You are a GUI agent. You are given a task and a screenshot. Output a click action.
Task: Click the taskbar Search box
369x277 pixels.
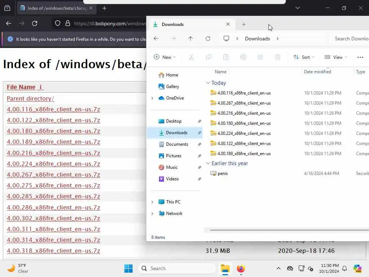pos(177,268)
